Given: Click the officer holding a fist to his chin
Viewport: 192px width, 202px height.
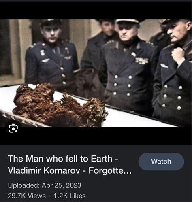Looking at the screenshot, I should (x=174, y=72).
